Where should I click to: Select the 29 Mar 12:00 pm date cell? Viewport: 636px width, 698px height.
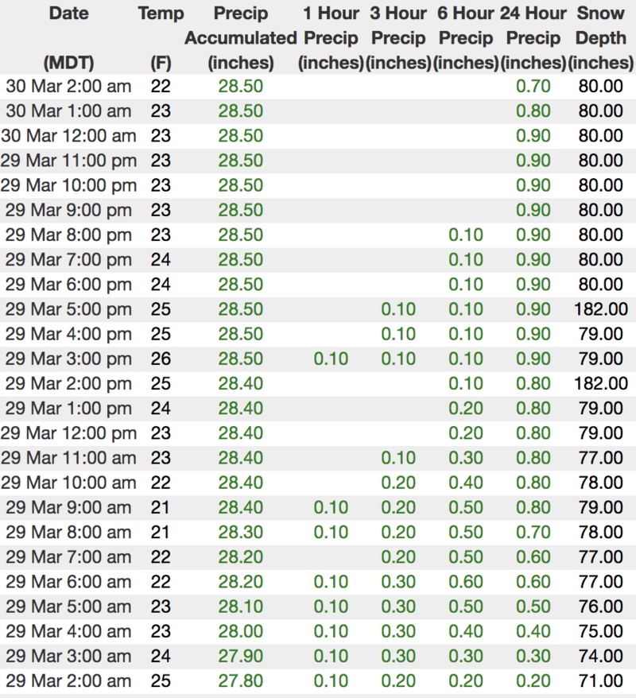[x=68, y=433]
